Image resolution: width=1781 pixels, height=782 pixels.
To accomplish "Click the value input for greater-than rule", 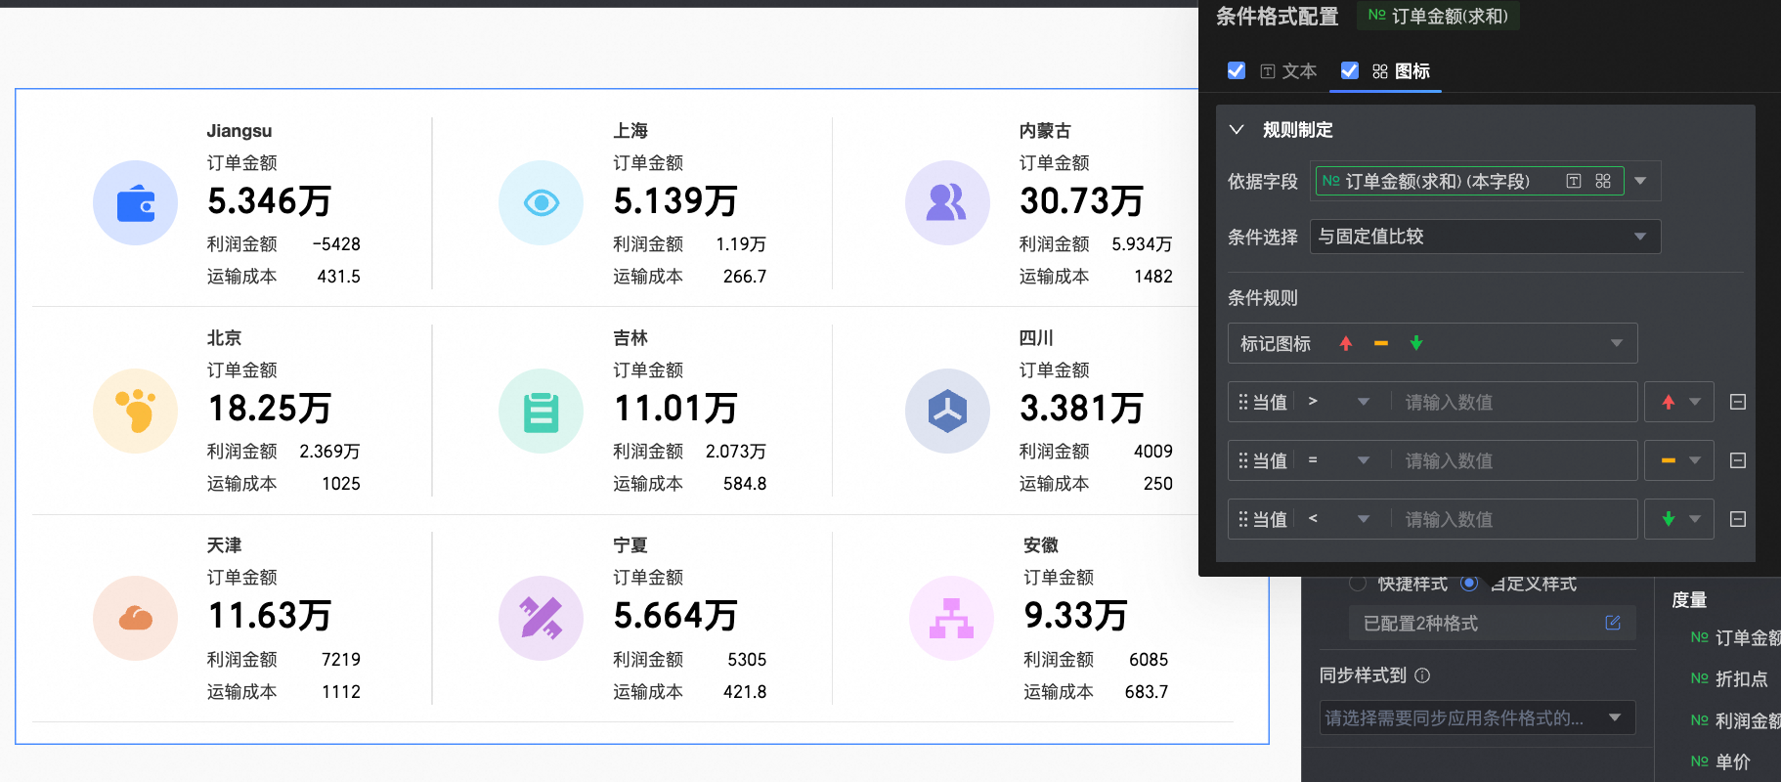I will click(x=1515, y=402).
